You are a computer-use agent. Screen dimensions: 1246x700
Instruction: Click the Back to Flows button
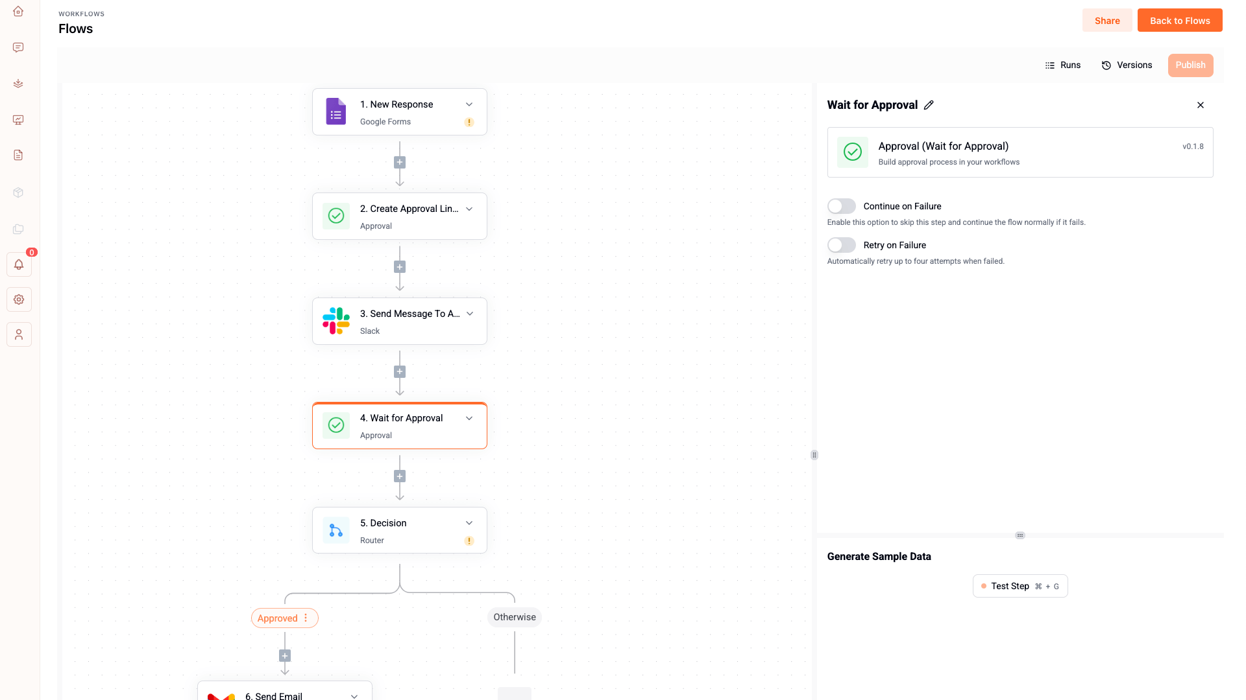point(1179,21)
